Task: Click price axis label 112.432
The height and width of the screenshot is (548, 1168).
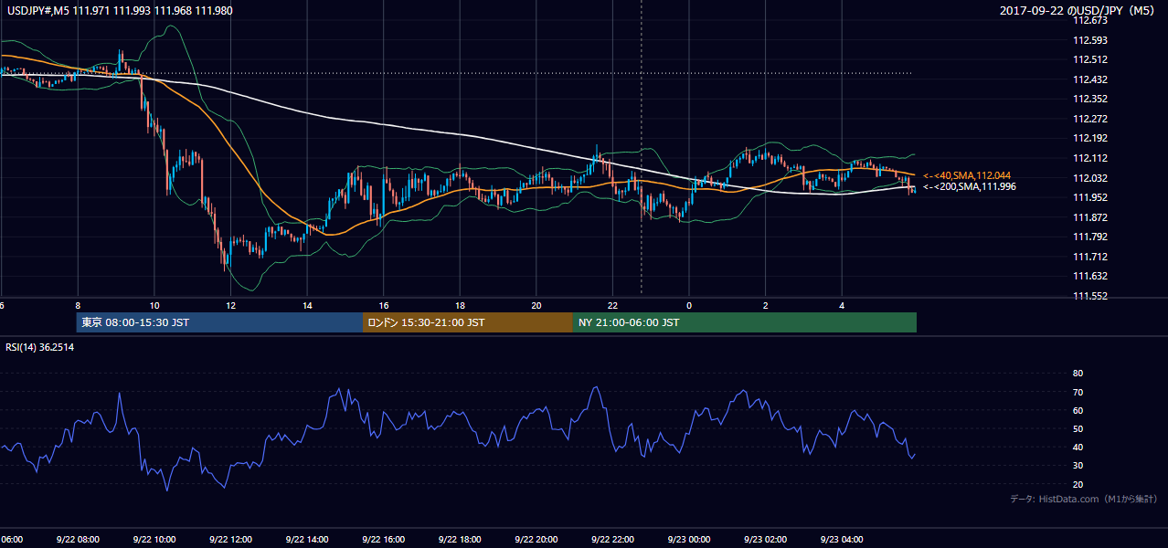Action: click(1090, 79)
